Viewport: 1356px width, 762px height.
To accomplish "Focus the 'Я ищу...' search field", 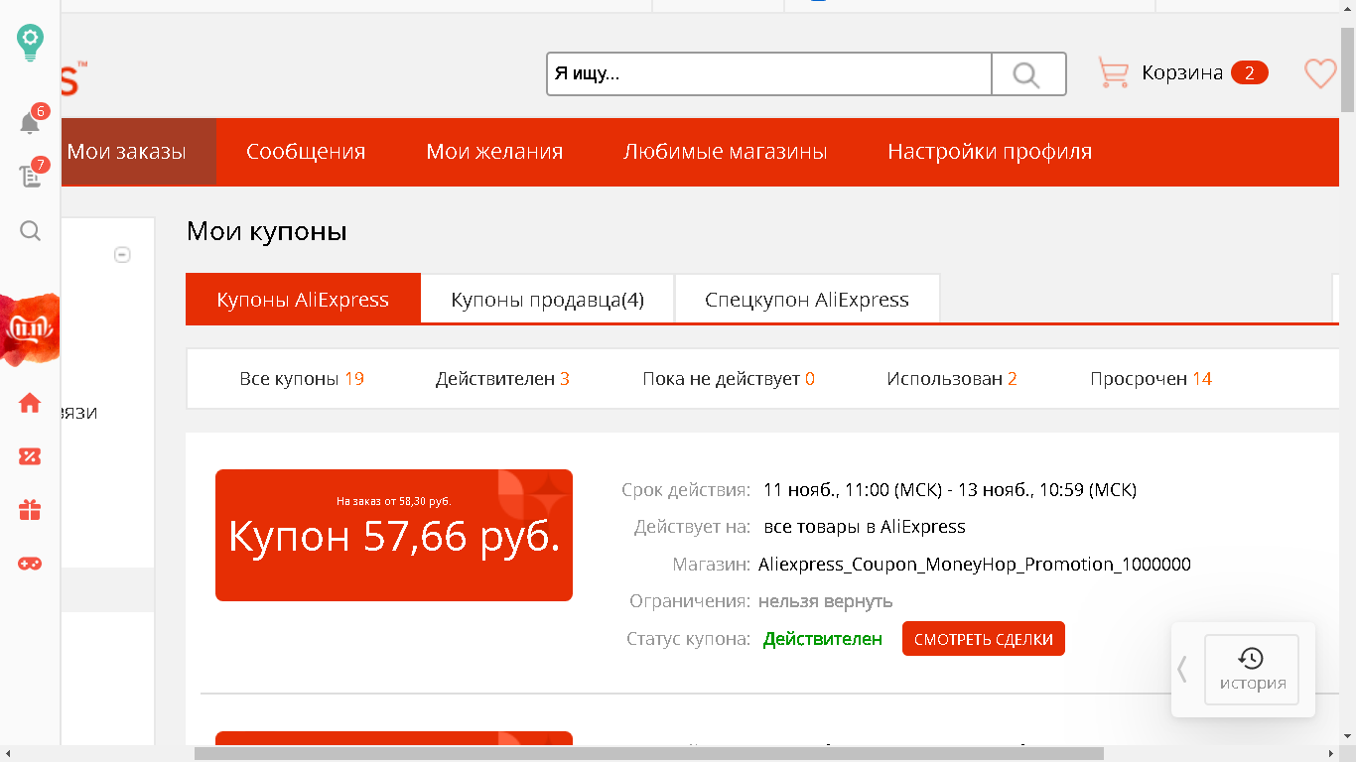I will tap(769, 74).
